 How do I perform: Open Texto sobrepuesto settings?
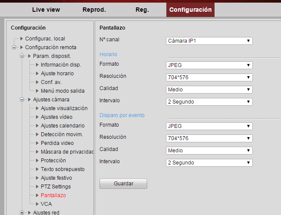(63, 169)
